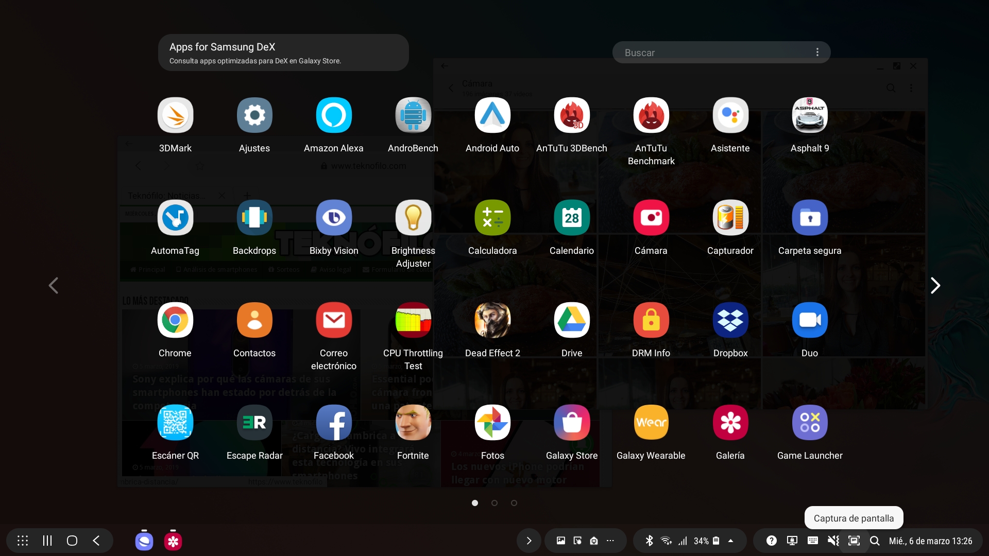Open Ajustes settings app

[254, 115]
